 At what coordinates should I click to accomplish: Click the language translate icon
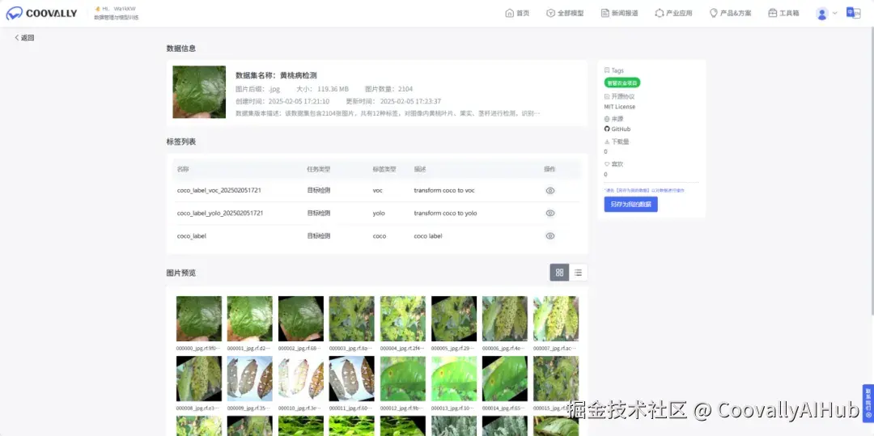tap(853, 13)
